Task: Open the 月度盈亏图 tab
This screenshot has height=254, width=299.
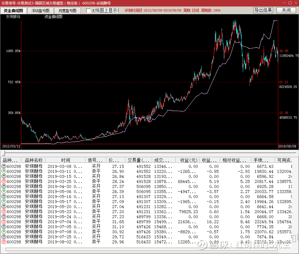Action: (x=67, y=11)
